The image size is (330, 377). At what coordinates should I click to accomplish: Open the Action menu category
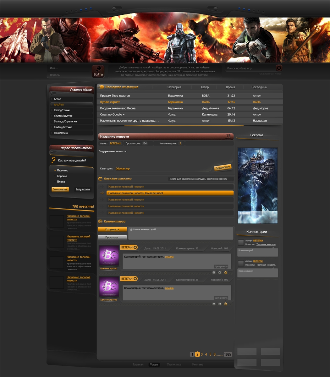pos(72,99)
